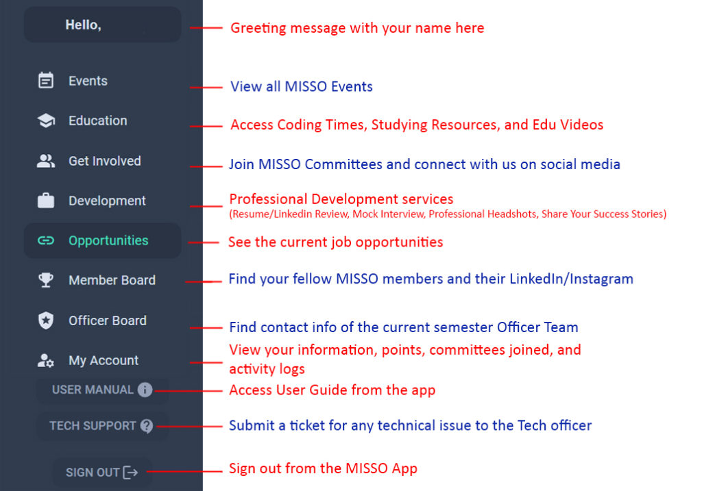Access the User Manual

(101, 390)
